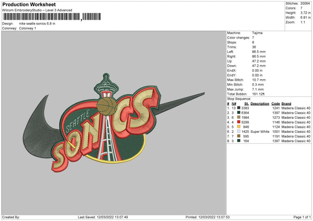Click the Max Jump value '7.1 mm'
Screen dimensions: 313x221
pyautogui.click(x=258, y=89)
